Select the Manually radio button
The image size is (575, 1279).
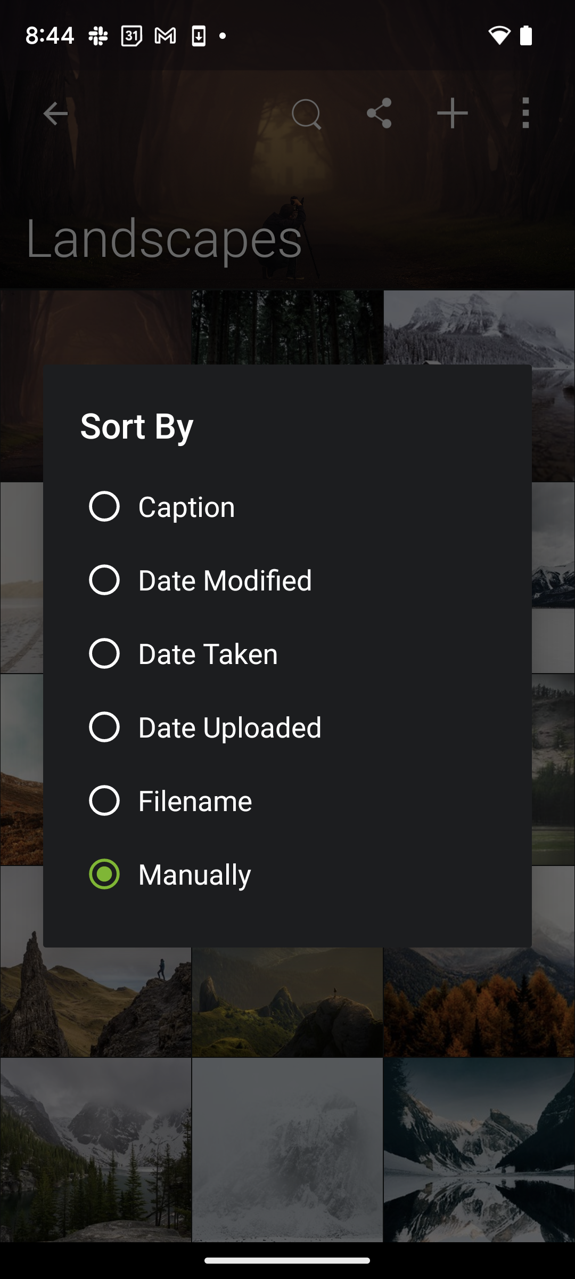point(104,874)
